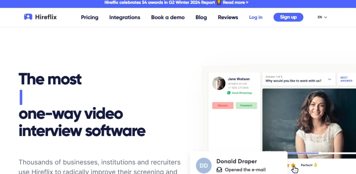Visit the Blog page
The width and height of the screenshot is (356, 174).
point(201,17)
